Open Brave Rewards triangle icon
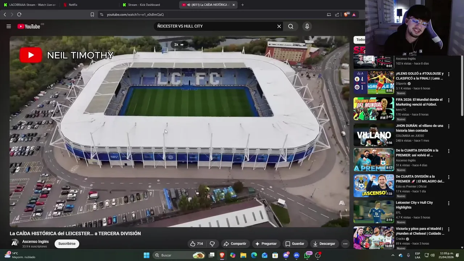The height and width of the screenshot is (261, 464). pos(354,14)
